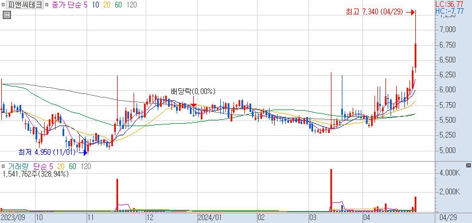Click the 04/29 current date label
Screen dimensions: 472x223
point(448,217)
